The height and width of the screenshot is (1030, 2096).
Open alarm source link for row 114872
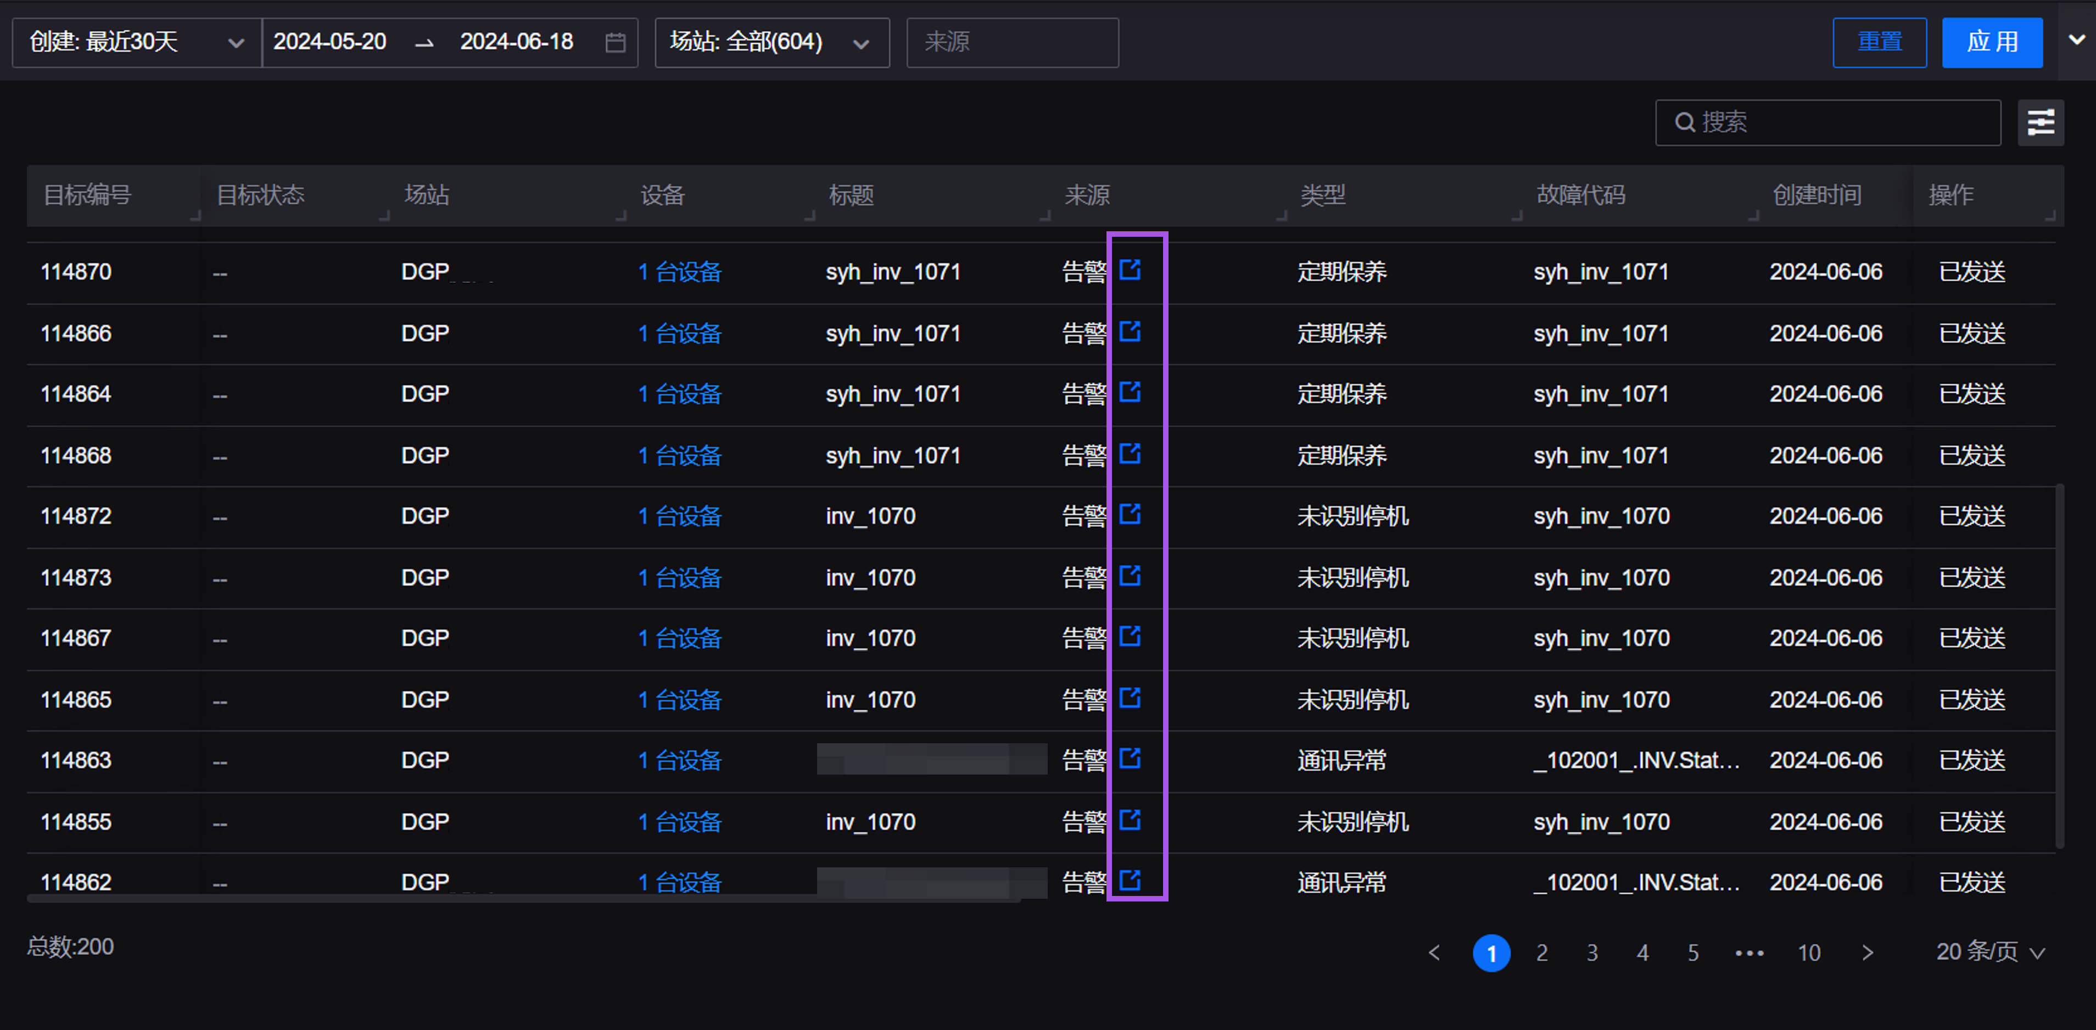click(x=1130, y=514)
